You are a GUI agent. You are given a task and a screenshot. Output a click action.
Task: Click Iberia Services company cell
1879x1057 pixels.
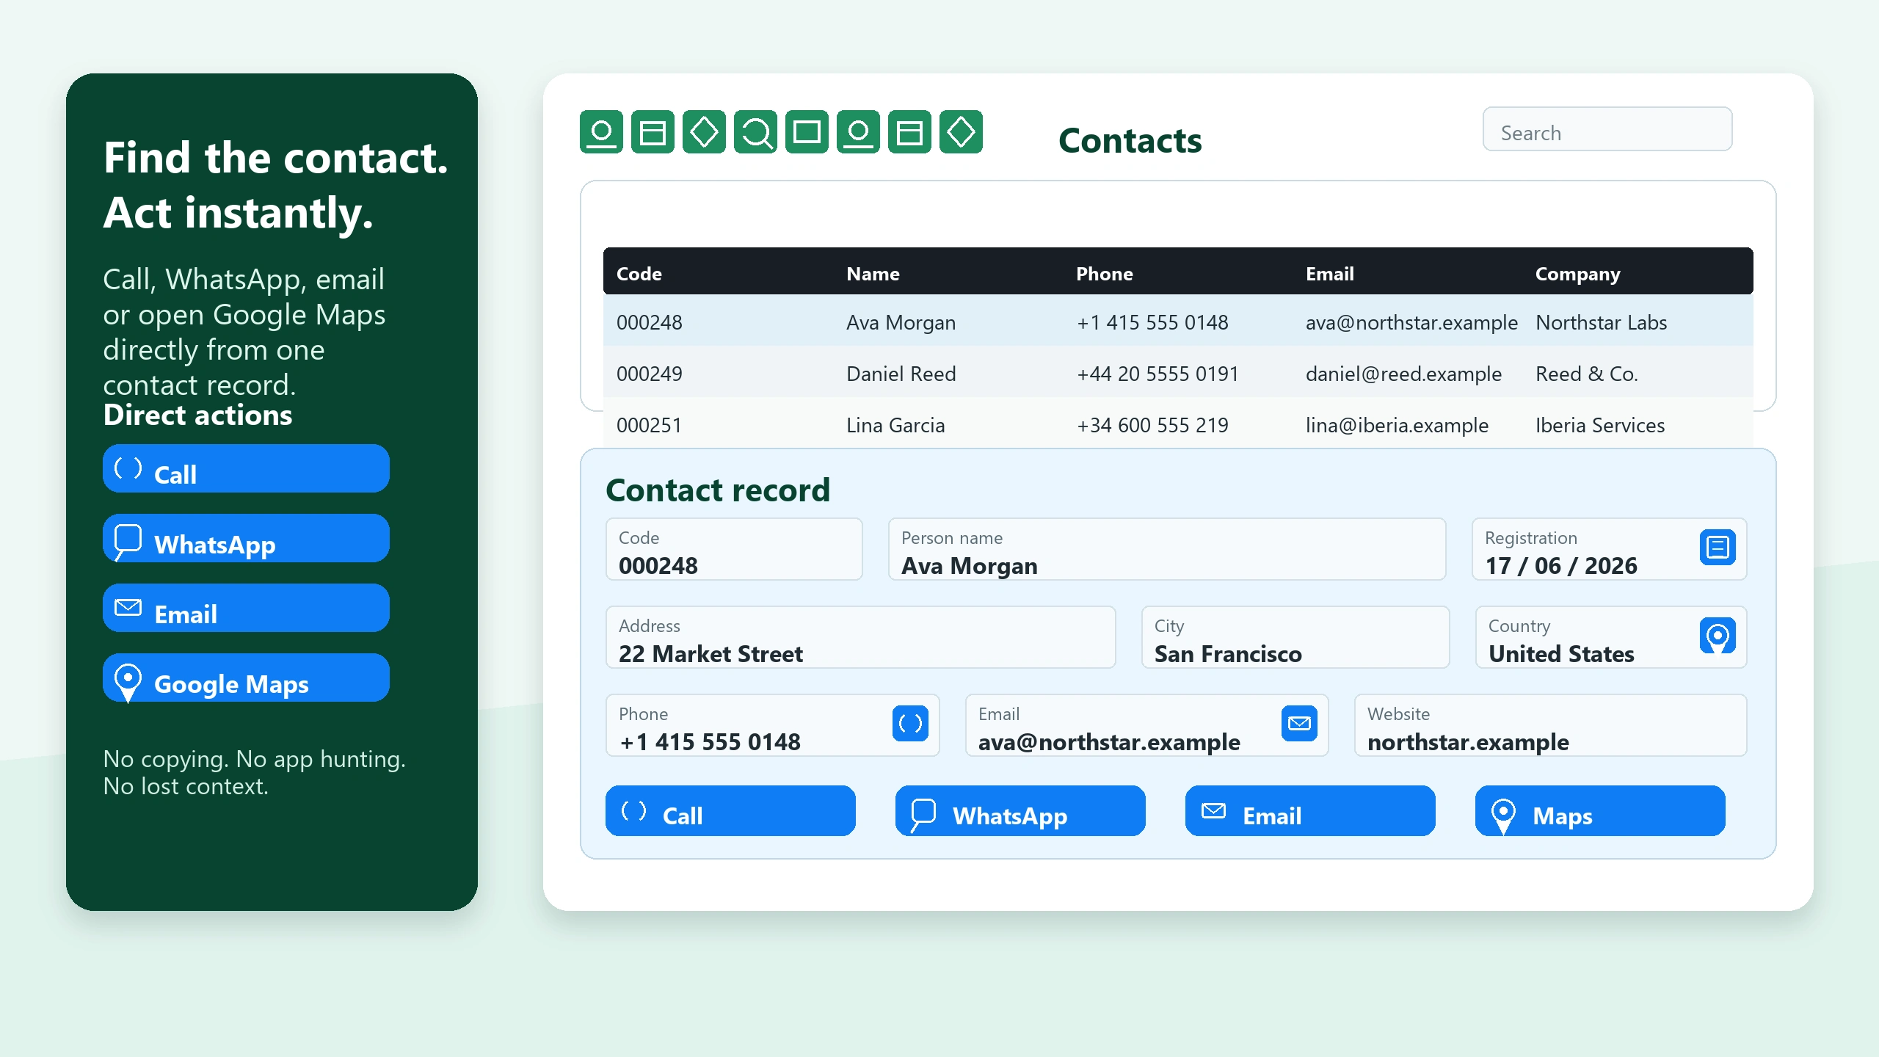[x=1600, y=425]
